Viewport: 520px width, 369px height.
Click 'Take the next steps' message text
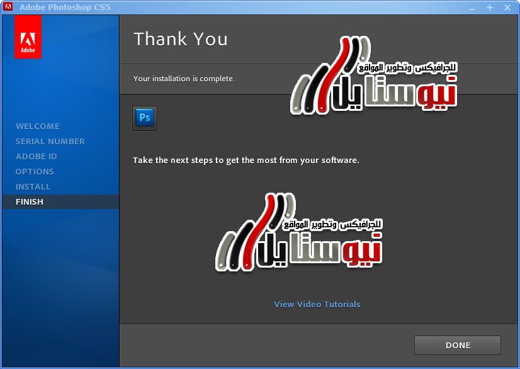pyautogui.click(x=246, y=161)
